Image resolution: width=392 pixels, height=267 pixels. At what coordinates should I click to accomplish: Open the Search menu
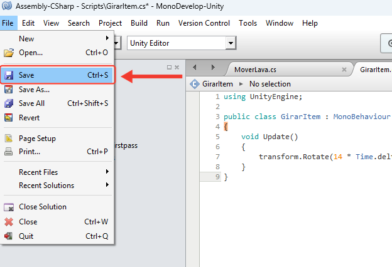click(x=79, y=23)
